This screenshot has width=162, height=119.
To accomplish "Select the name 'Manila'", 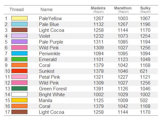I will 45,100.
